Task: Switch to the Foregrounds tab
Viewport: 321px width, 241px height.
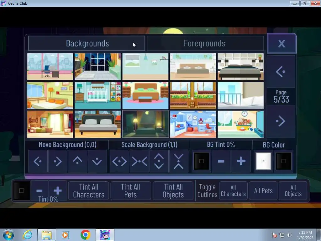Action: click(205, 43)
